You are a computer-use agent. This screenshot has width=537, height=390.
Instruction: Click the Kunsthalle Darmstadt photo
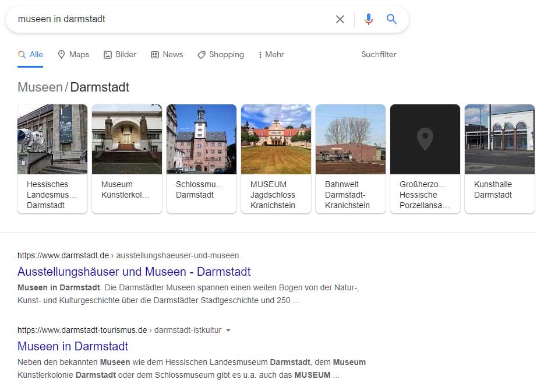500,139
